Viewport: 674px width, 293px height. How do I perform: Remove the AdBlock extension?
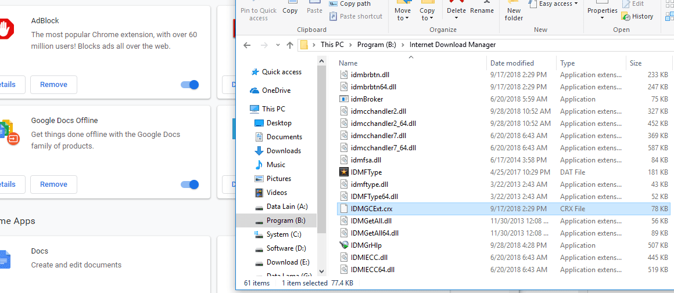point(53,85)
